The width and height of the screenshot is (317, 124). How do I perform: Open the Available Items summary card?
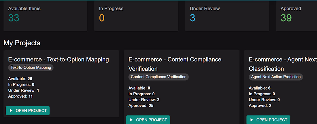(45, 16)
